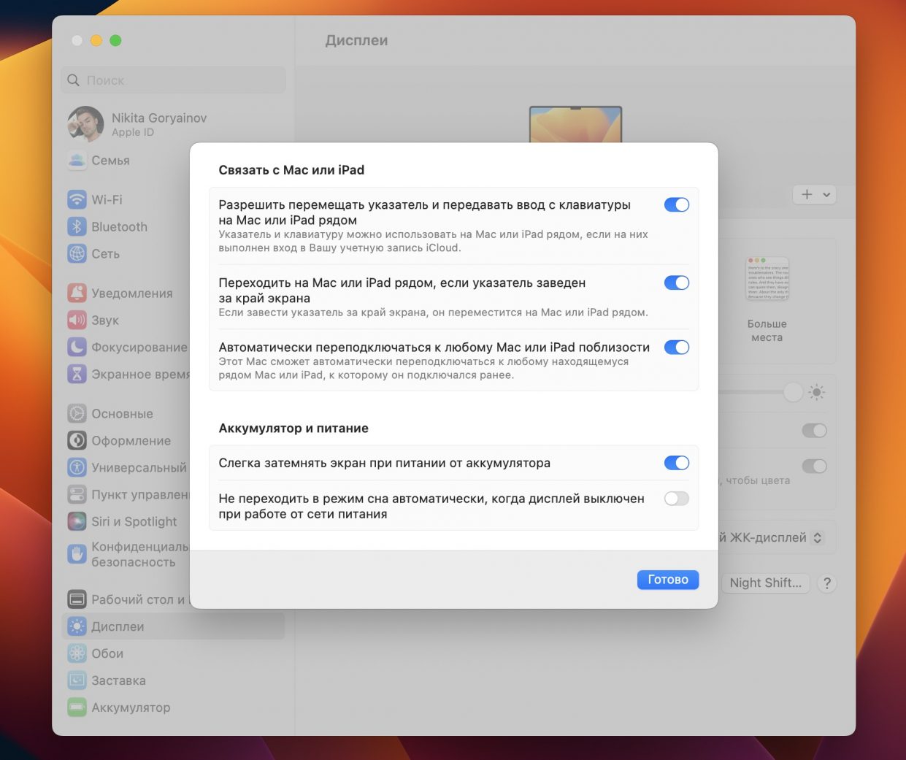Image resolution: width=906 pixels, height=760 pixels.
Task: Click the MacBook display preview thumbnail
Action: 575,125
